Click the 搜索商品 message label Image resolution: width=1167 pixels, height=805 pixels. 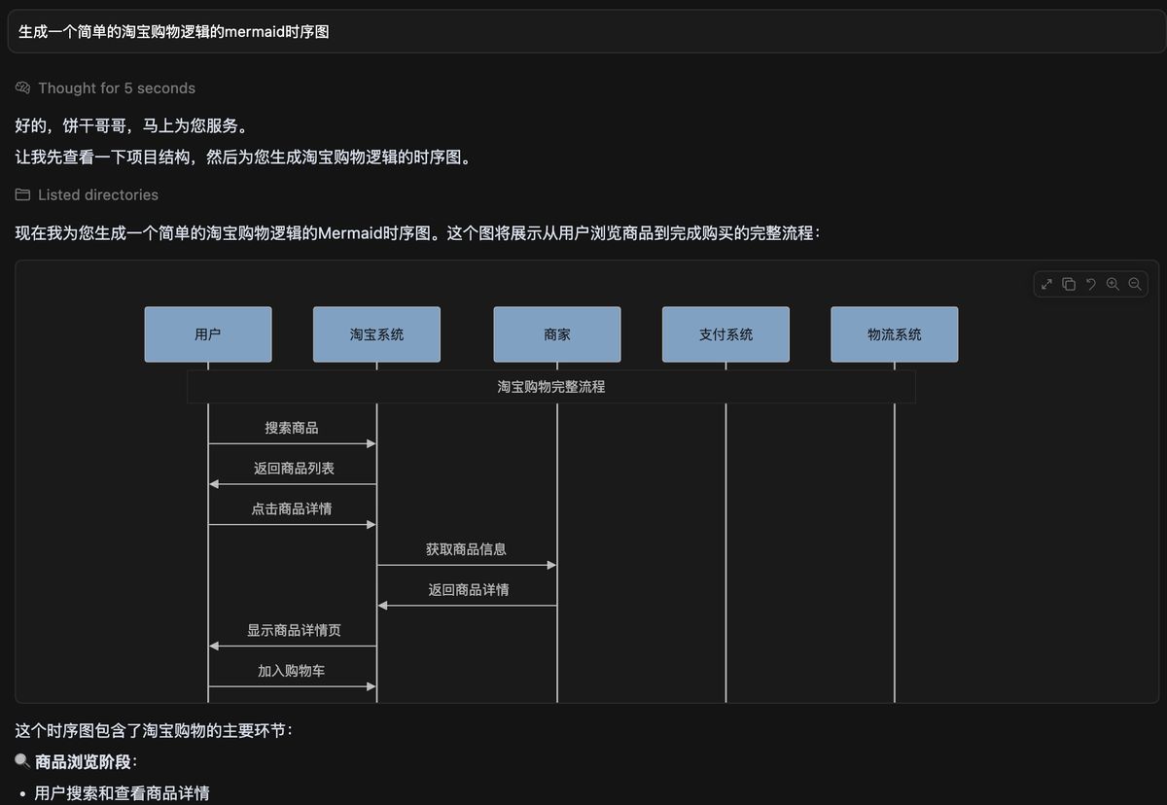click(292, 428)
